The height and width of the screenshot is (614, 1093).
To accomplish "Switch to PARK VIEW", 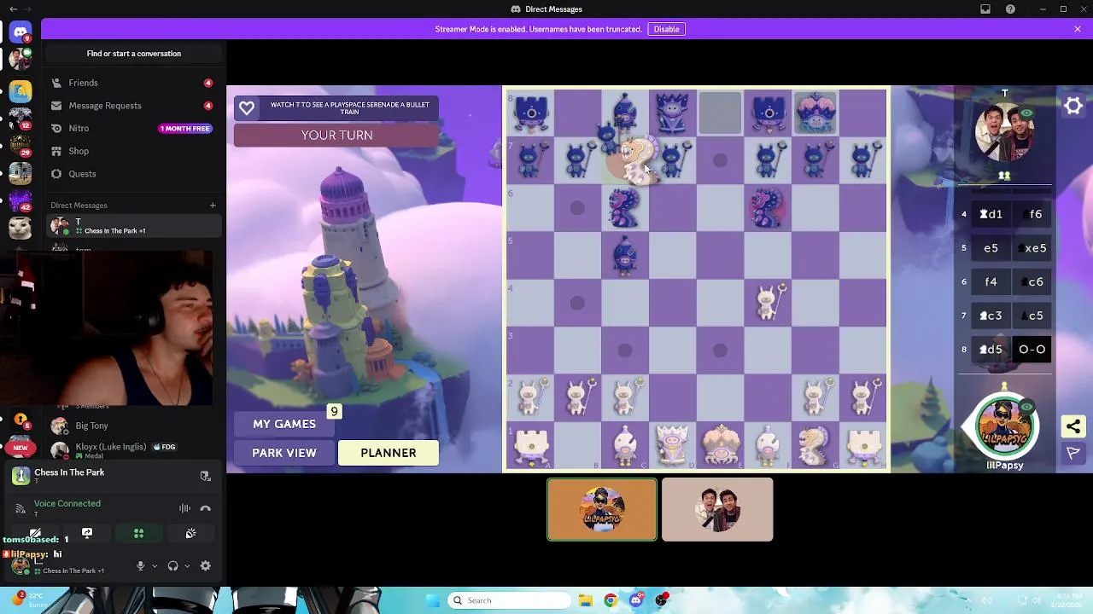I will 284,453.
